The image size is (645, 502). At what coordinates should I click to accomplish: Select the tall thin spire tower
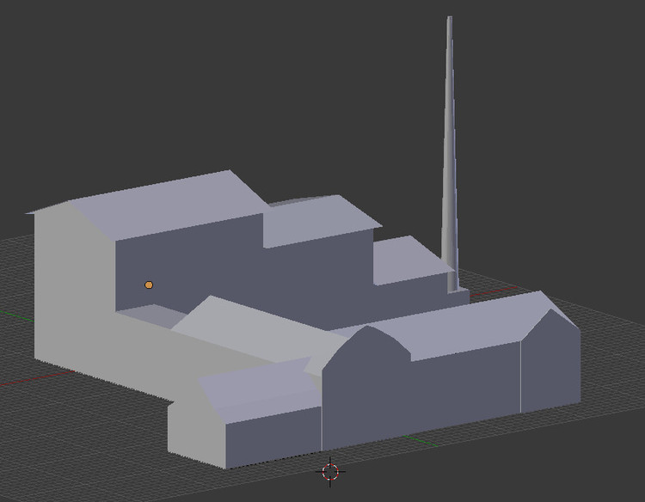click(x=450, y=156)
